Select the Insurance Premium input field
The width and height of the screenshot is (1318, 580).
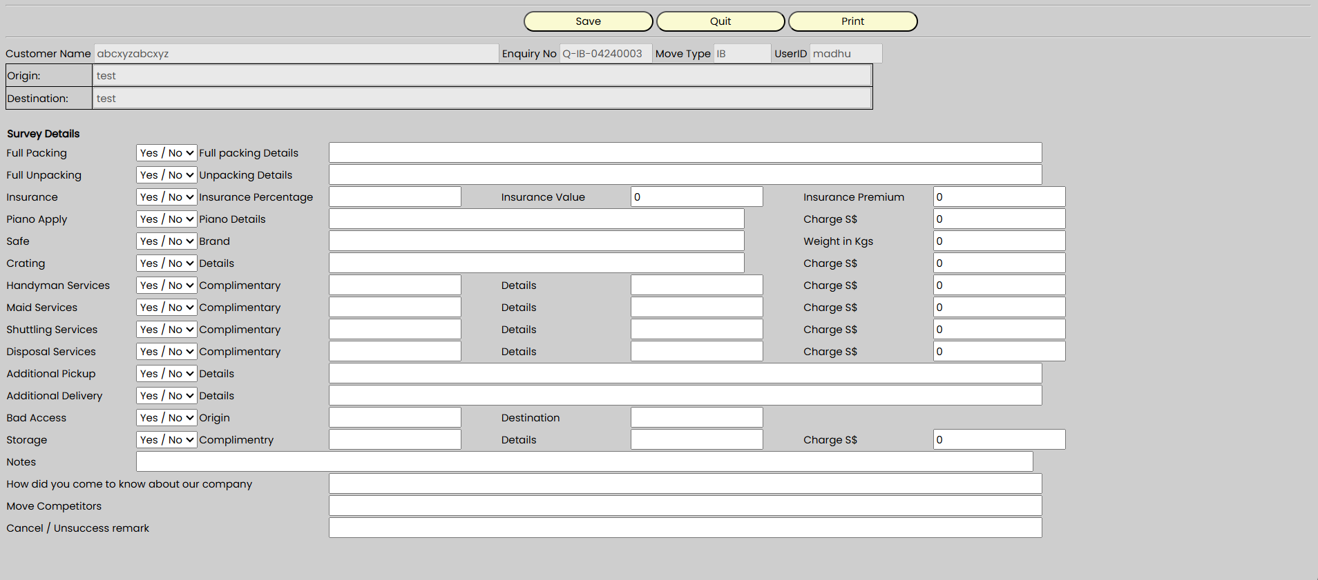(998, 197)
